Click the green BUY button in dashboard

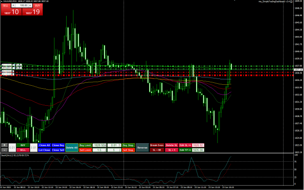(x=23, y=145)
